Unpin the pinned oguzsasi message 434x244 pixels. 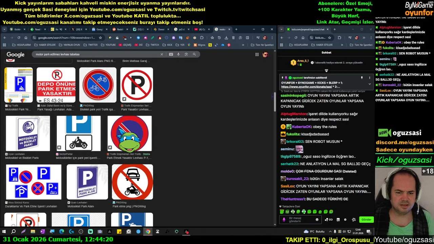pyautogui.click(x=362, y=78)
